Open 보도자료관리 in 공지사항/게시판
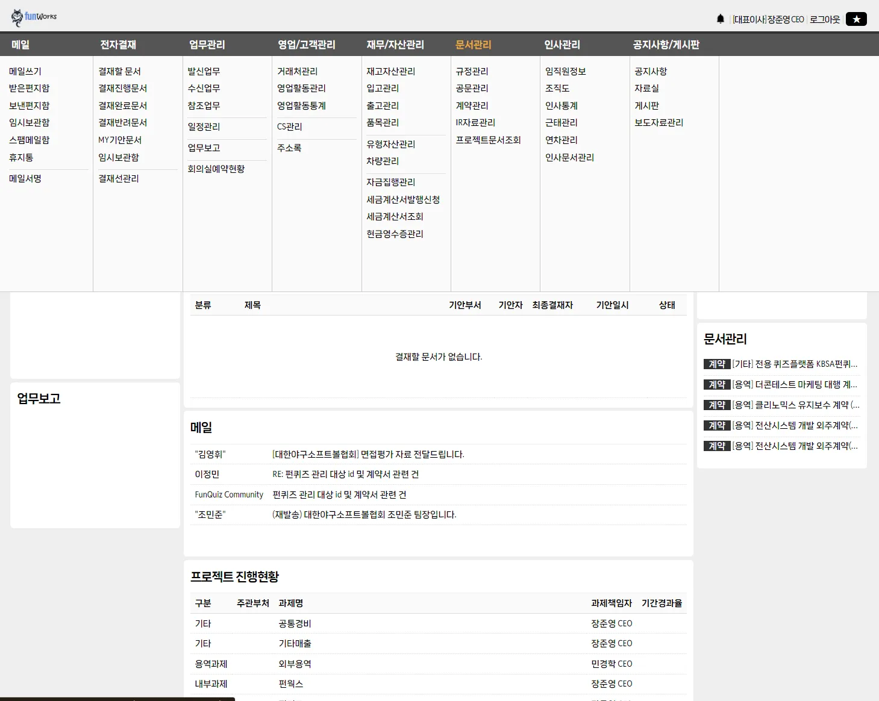This screenshot has height=701, width=879. tap(659, 122)
